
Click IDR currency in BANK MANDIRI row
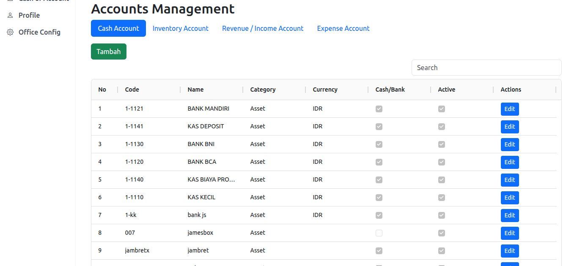click(318, 109)
